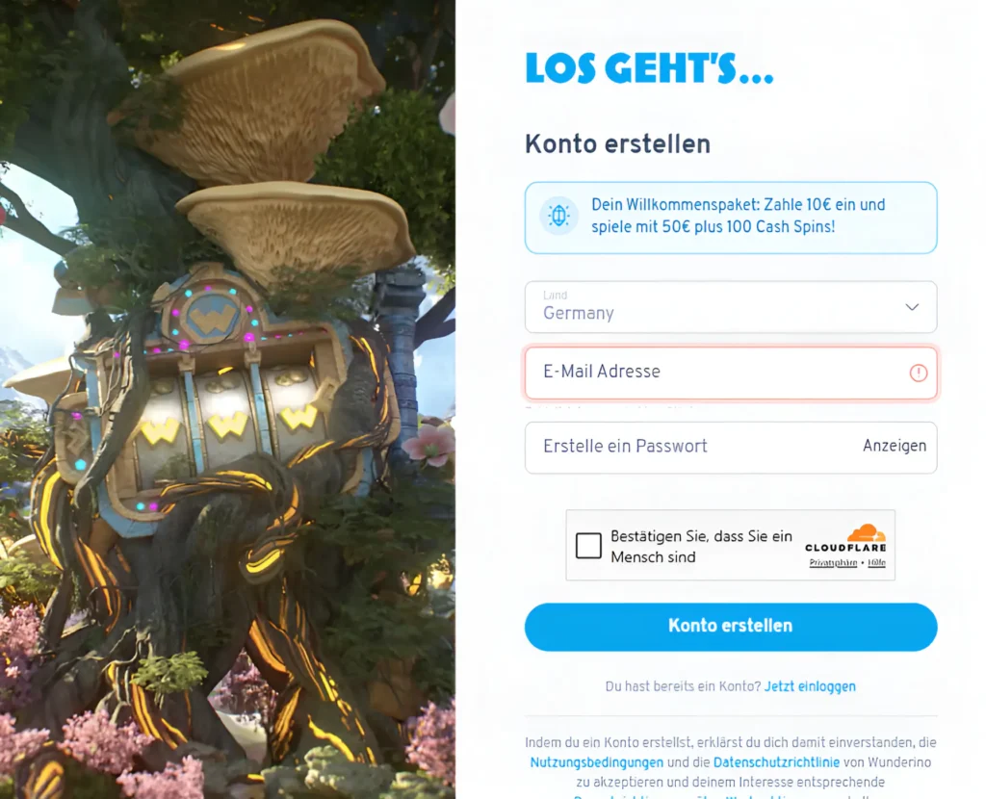Follow the Jetzt einloggen link
Screen dimensions: 986x799
click(810, 686)
